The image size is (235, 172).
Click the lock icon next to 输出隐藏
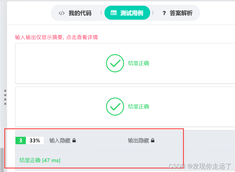point(153,140)
